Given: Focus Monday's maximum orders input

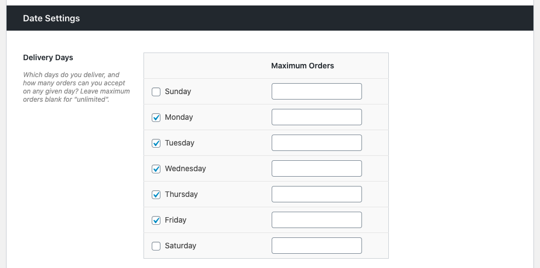Looking at the screenshot, I should click(x=317, y=117).
